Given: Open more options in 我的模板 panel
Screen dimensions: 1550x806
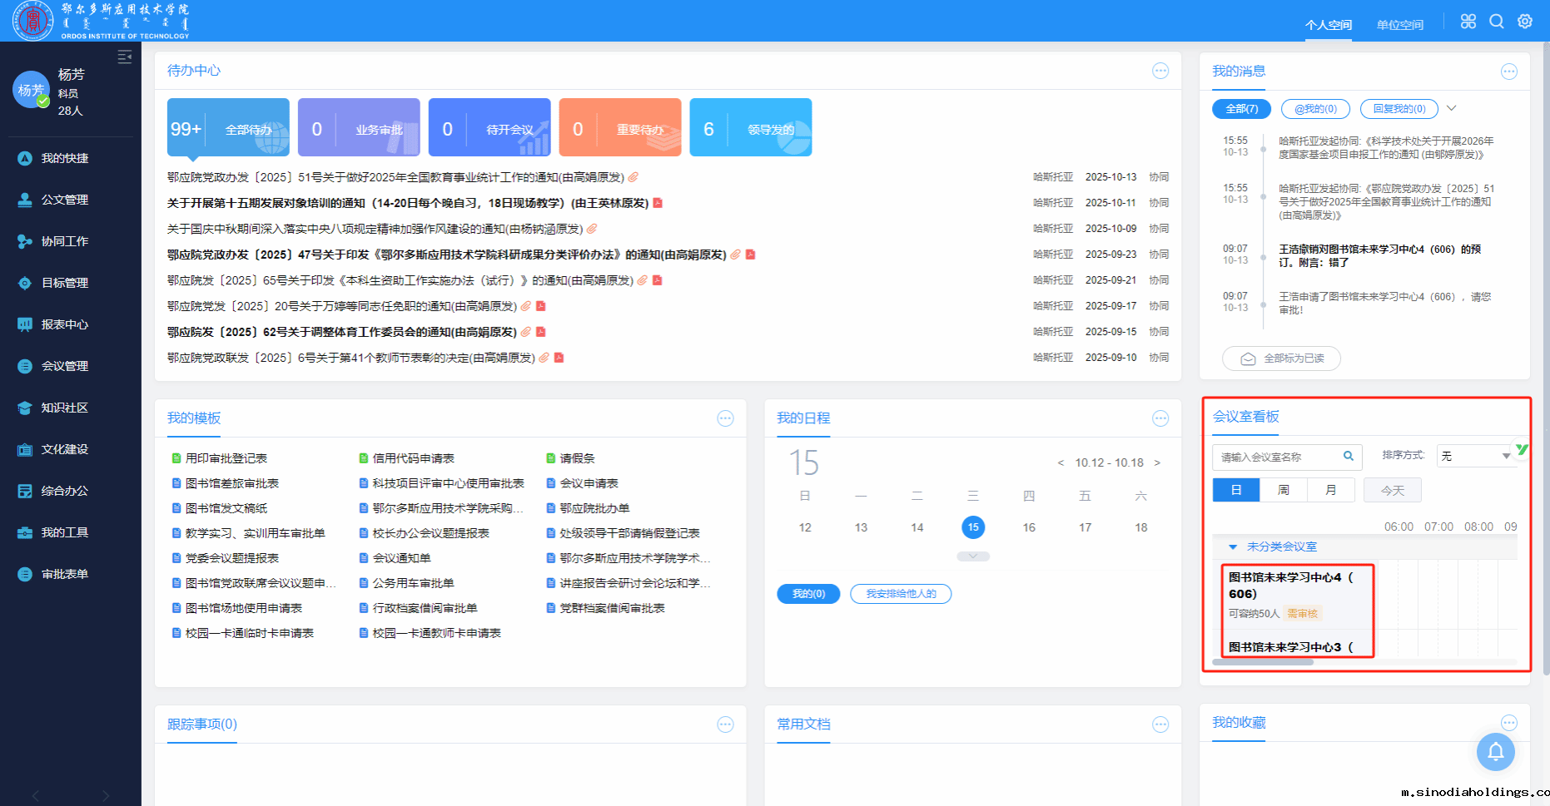Looking at the screenshot, I should (725, 418).
